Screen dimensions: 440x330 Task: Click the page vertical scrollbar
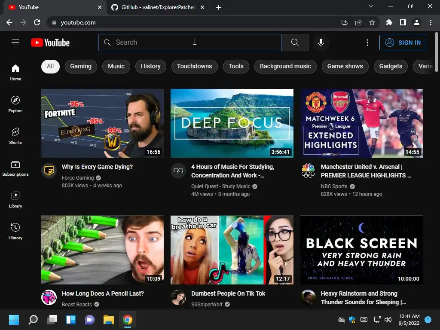[x=437, y=52]
